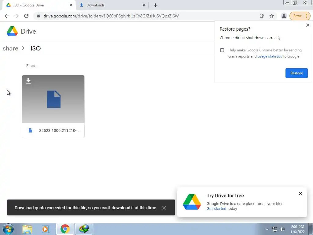Click the volume speaker tray icon
This screenshot has width=313, height=235.
(x=282, y=229)
